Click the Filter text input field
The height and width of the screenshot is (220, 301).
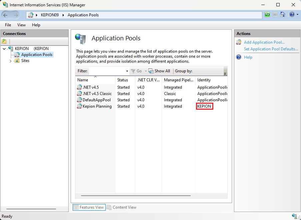(x=107, y=71)
